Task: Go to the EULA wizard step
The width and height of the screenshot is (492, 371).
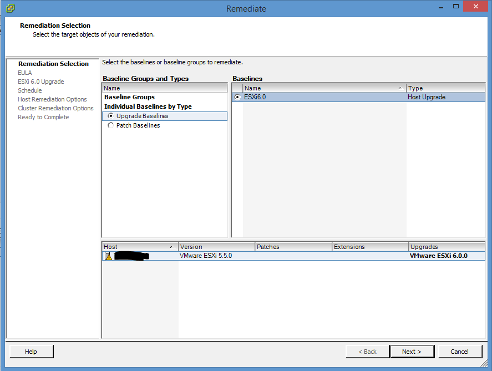Action: [25, 73]
